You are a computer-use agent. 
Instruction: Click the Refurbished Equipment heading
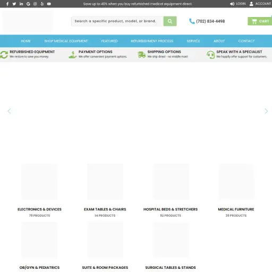pyautogui.click(x=32, y=52)
